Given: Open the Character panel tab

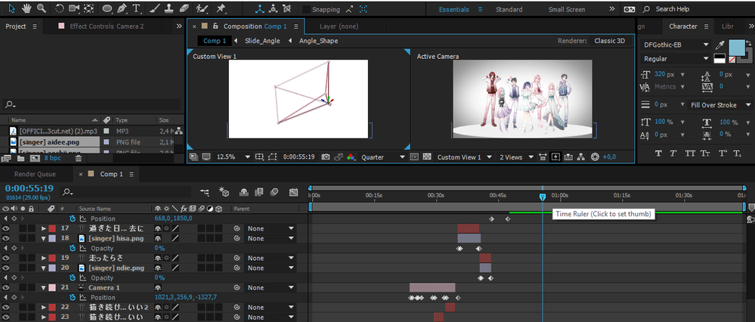Looking at the screenshot, I should pyautogui.click(x=682, y=26).
